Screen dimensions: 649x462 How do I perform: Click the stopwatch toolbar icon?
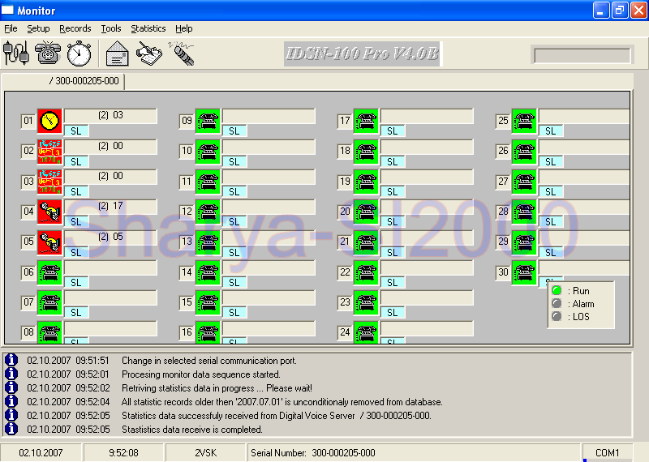(79, 53)
